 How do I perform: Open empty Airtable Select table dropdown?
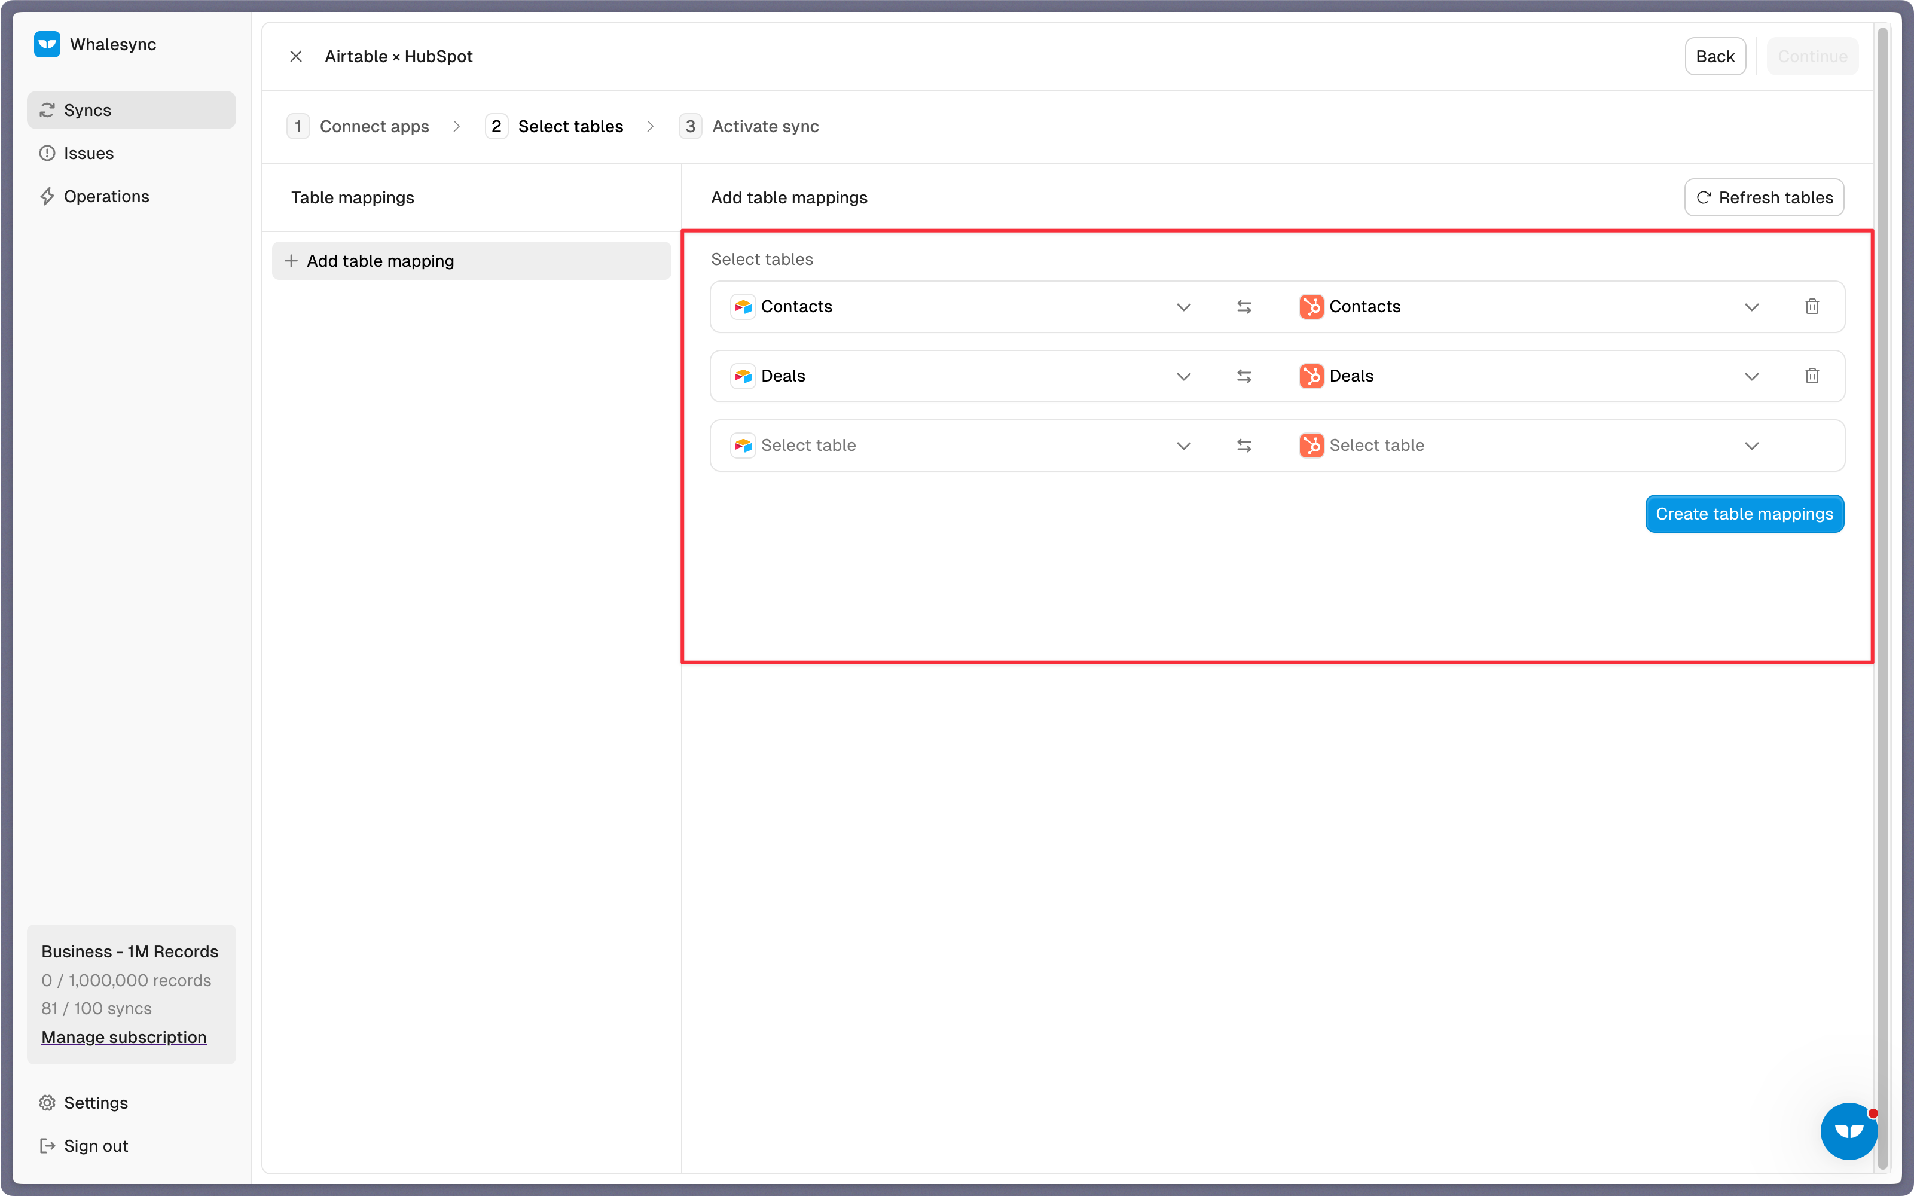961,446
